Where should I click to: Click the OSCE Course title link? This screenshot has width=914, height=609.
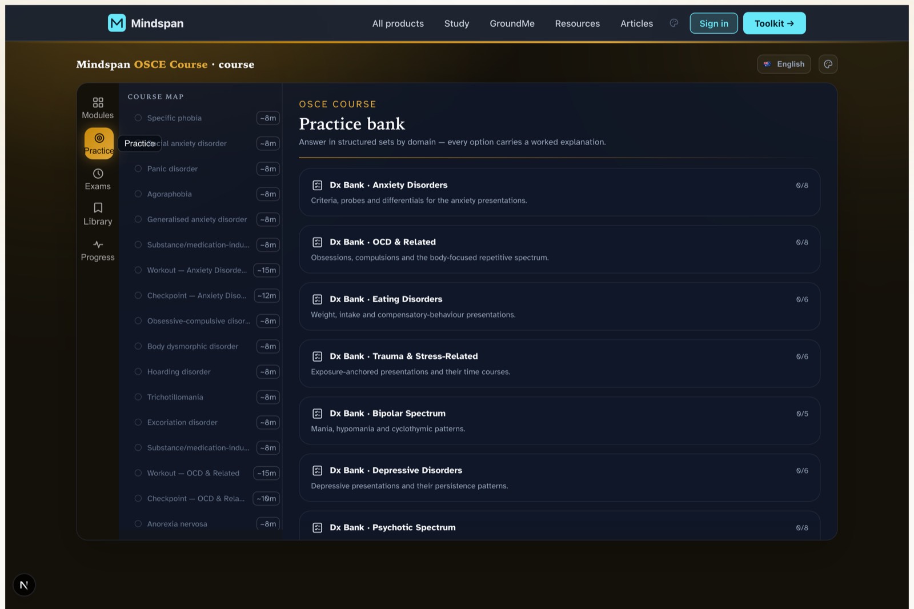pyautogui.click(x=170, y=65)
